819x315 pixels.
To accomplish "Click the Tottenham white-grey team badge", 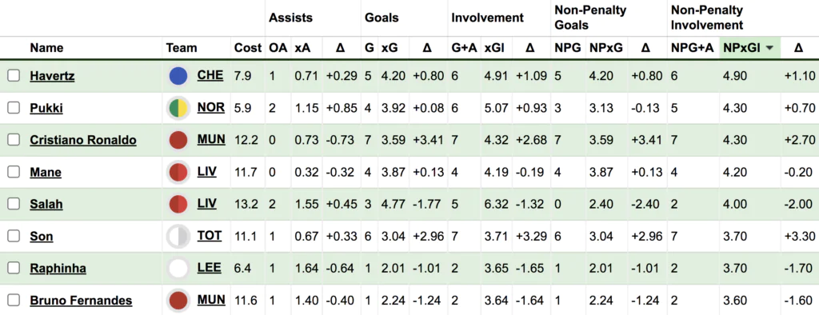I will (x=178, y=237).
